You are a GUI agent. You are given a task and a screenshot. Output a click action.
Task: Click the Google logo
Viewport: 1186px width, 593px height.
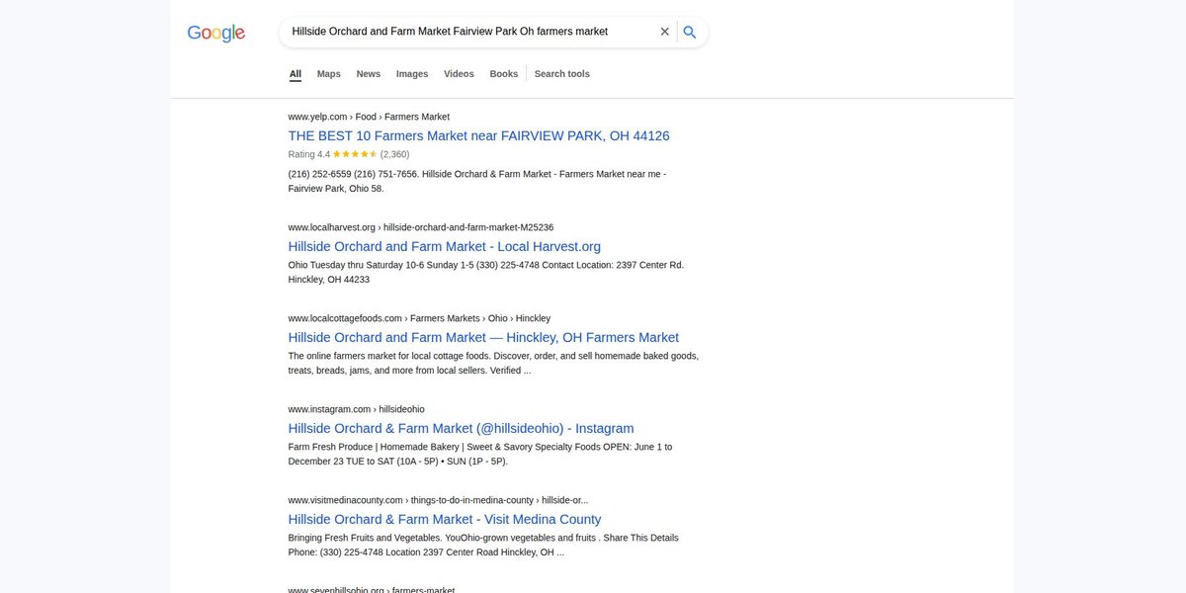215,33
